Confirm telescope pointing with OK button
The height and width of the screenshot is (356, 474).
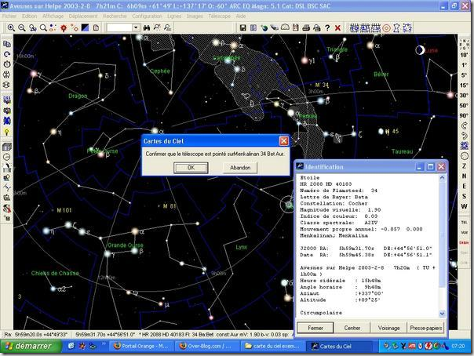[191, 168]
